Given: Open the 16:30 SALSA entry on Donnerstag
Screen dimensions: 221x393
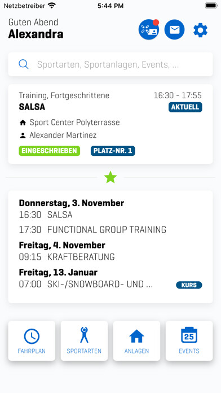Looking at the screenshot, I should (x=46, y=215).
